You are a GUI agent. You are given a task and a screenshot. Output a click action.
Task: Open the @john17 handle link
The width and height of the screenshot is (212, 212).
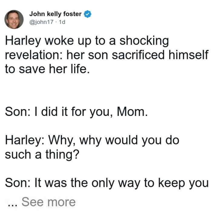pos(41,22)
